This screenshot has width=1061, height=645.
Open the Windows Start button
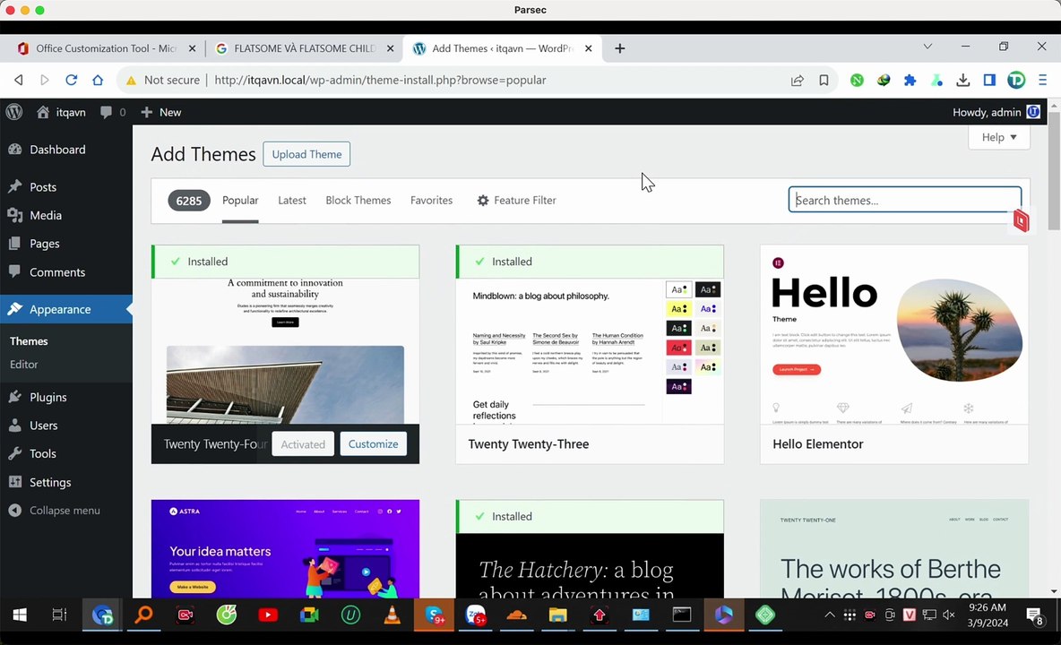pyautogui.click(x=20, y=615)
